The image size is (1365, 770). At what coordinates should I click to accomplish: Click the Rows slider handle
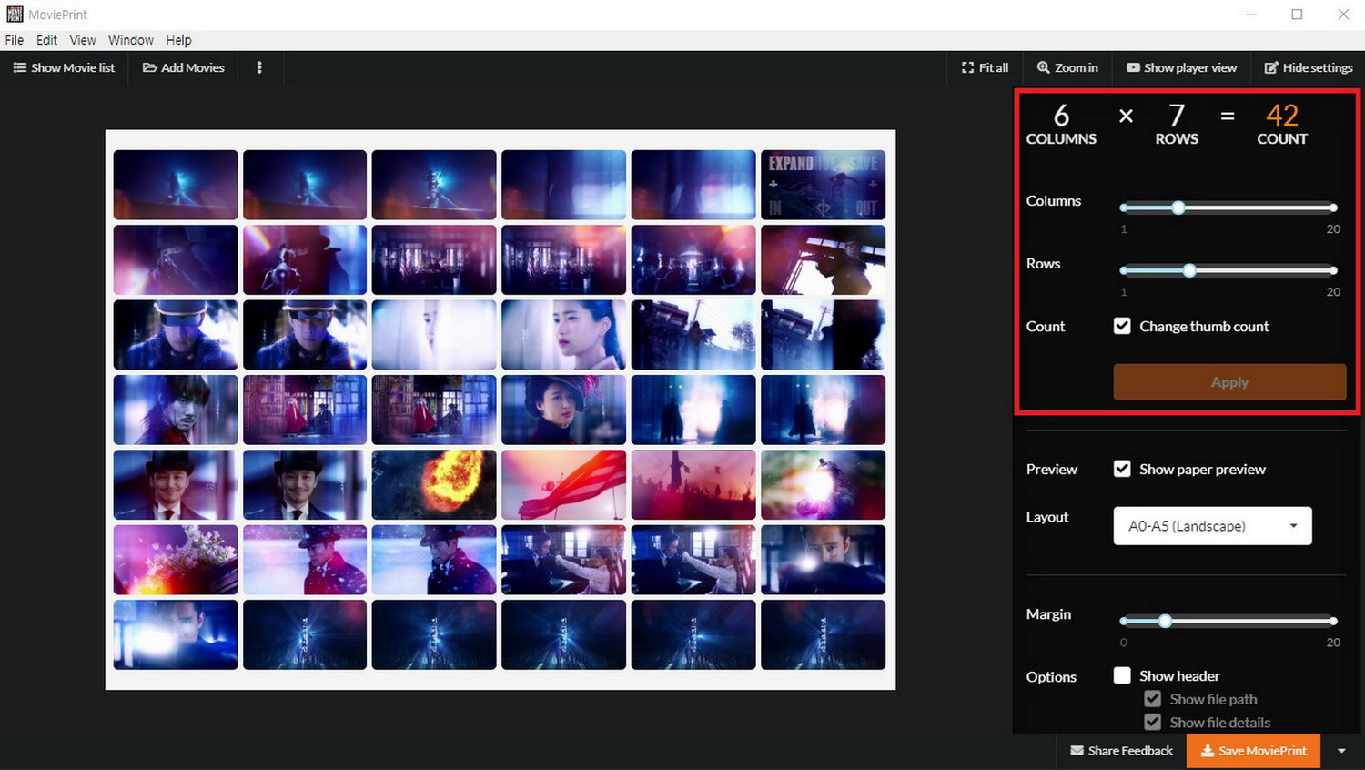[x=1189, y=270]
